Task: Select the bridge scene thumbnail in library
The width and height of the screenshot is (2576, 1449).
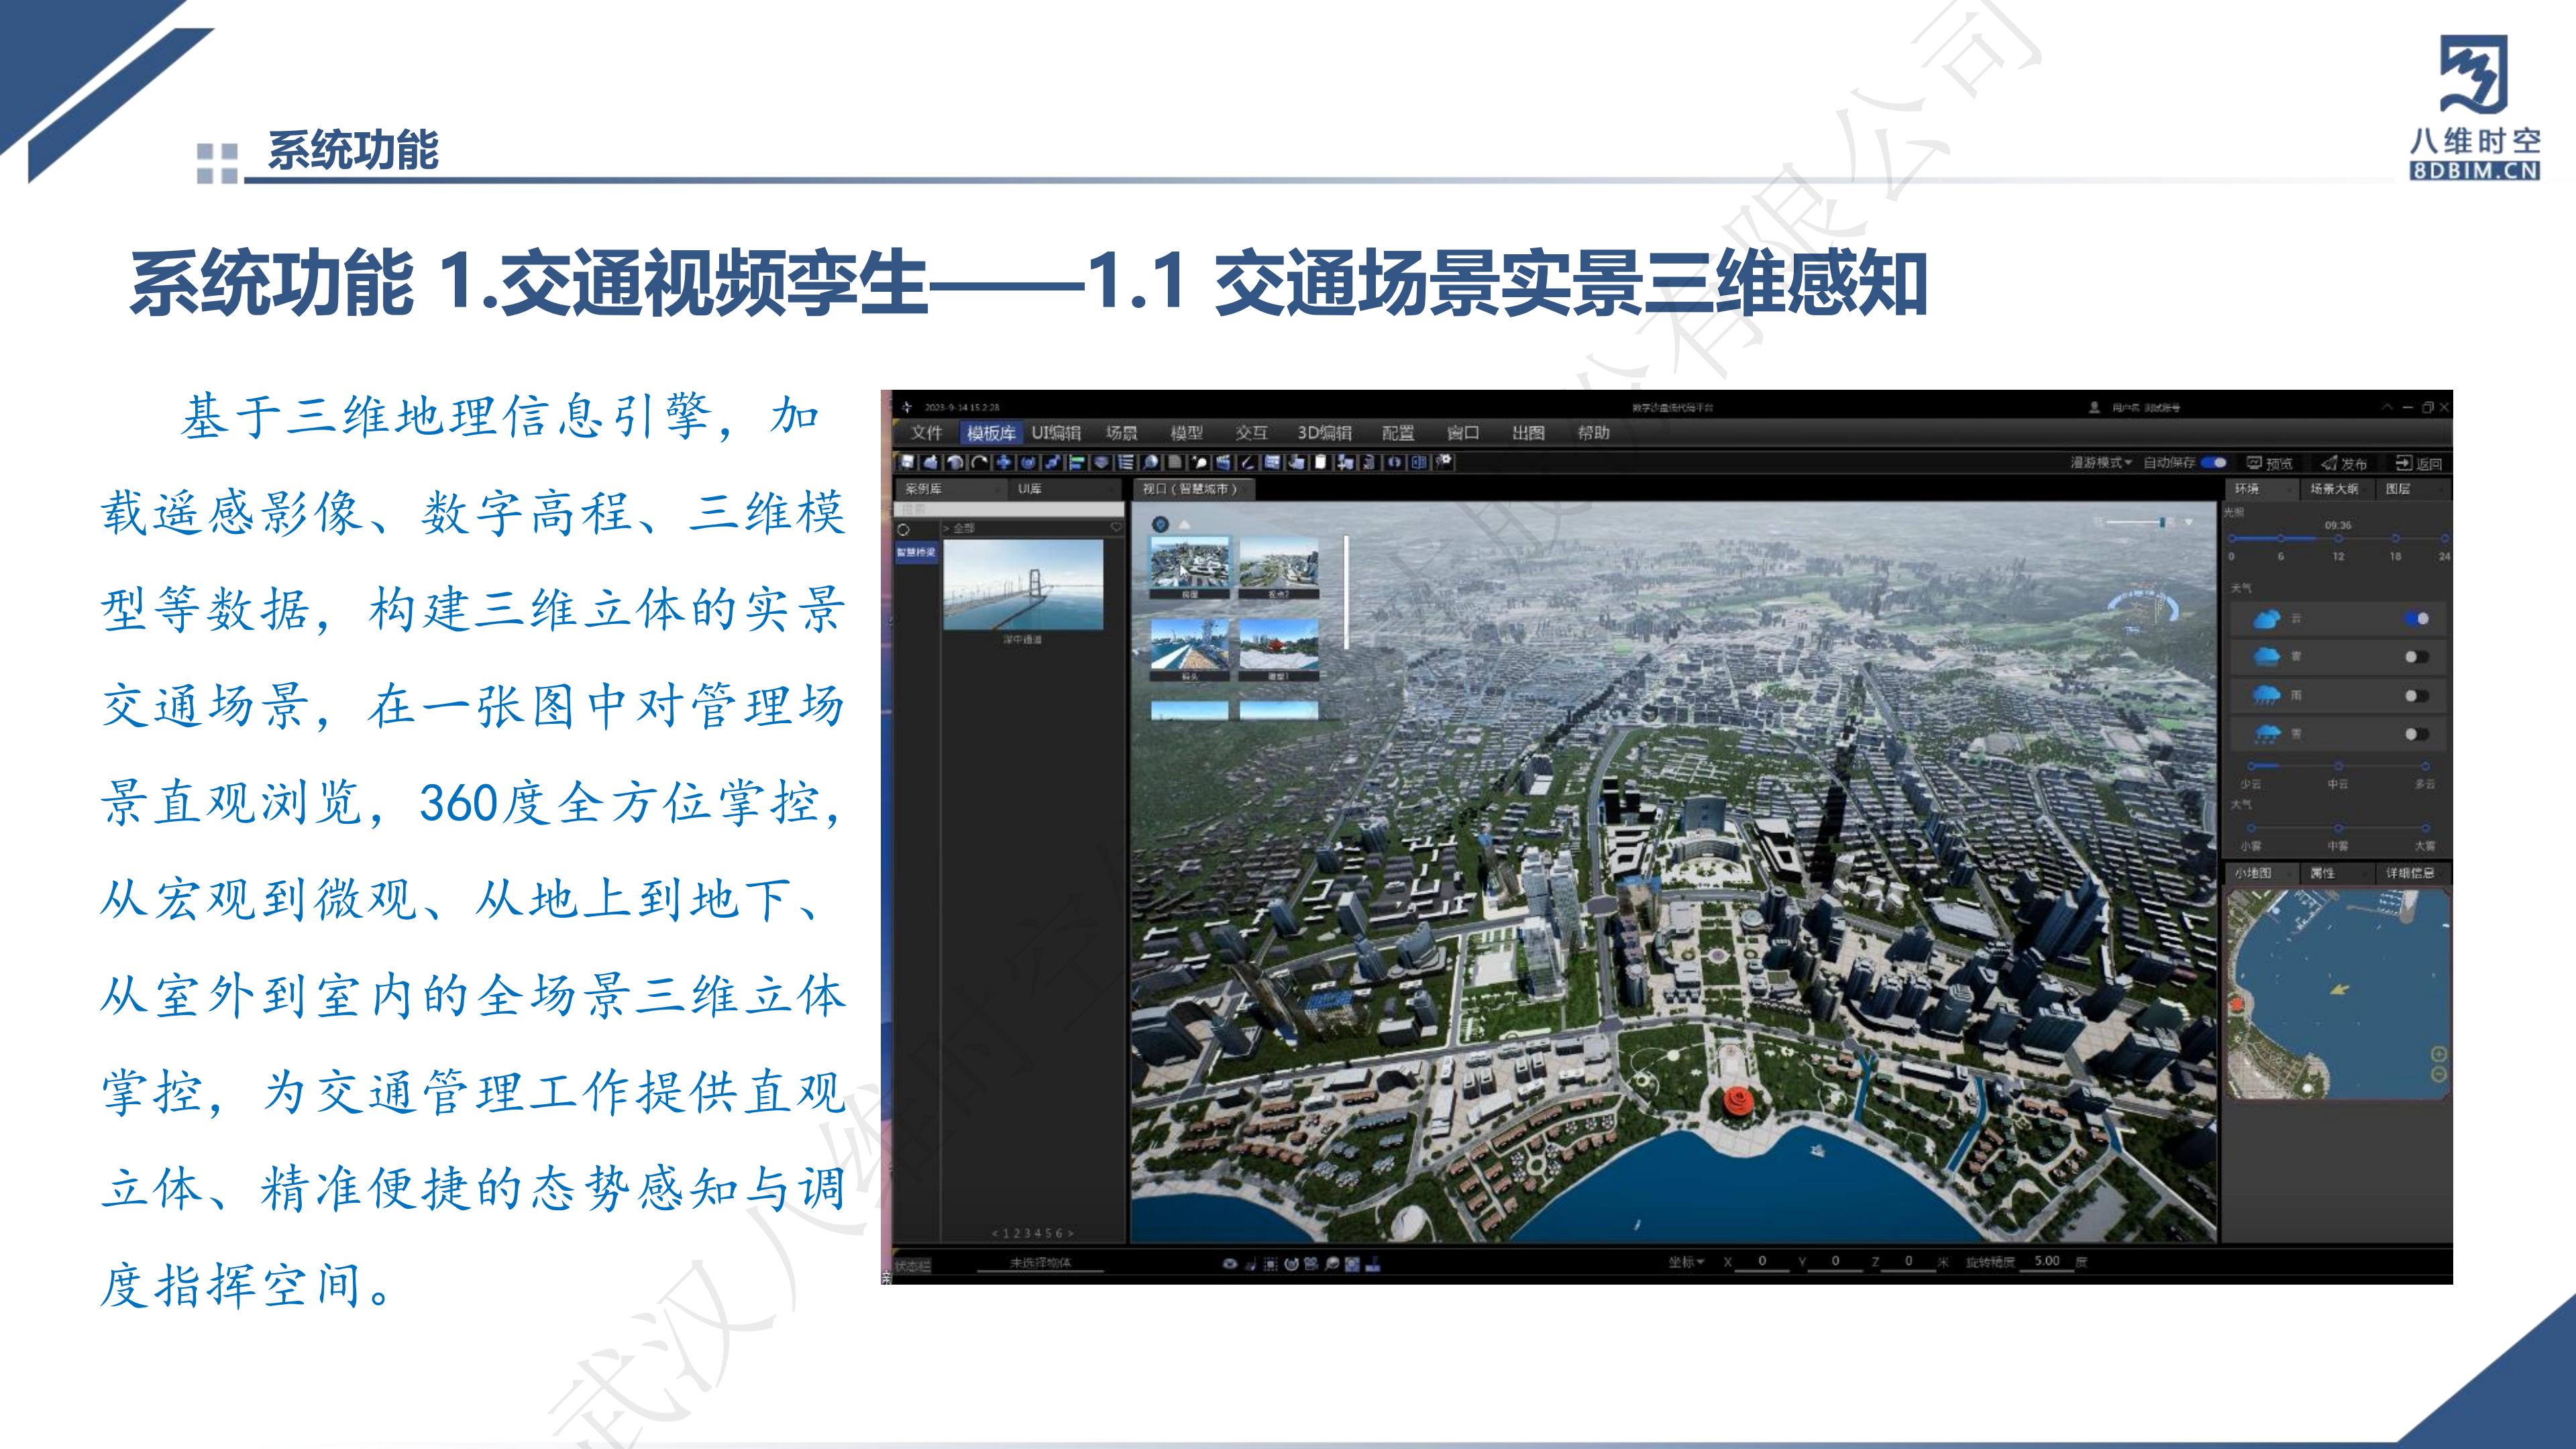Action: tap(1022, 586)
